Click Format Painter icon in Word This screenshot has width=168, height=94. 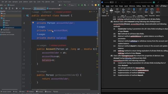click(x=107, y=14)
